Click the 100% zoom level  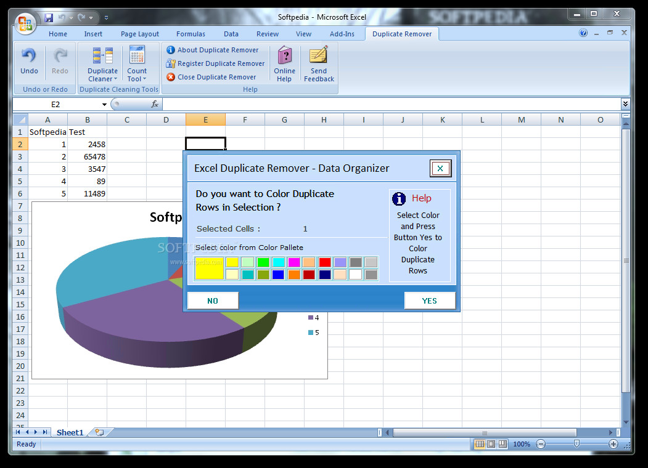pos(522,444)
